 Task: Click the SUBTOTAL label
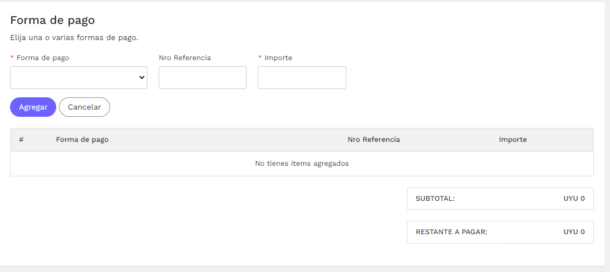tap(435, 199)
